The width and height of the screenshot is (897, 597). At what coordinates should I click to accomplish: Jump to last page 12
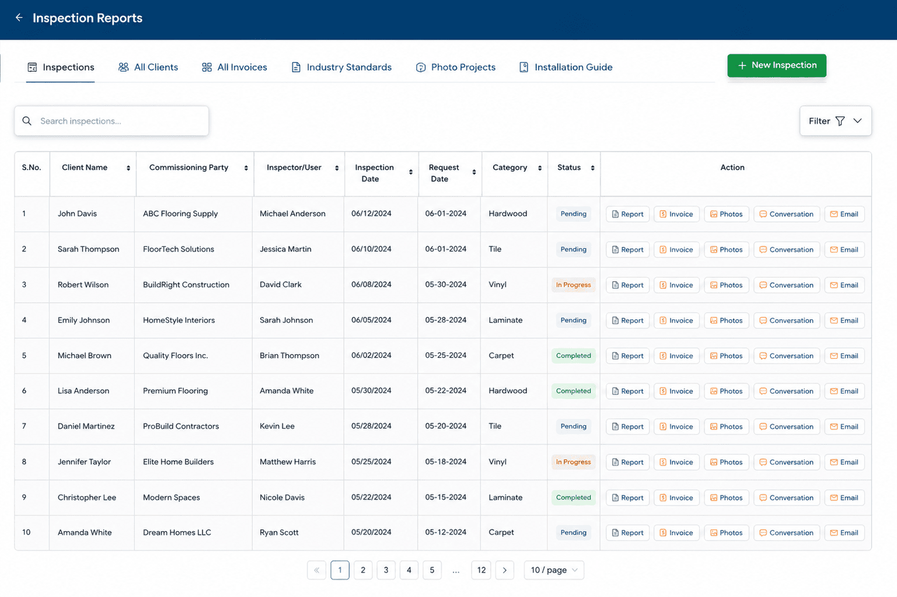tap(481, 570)
